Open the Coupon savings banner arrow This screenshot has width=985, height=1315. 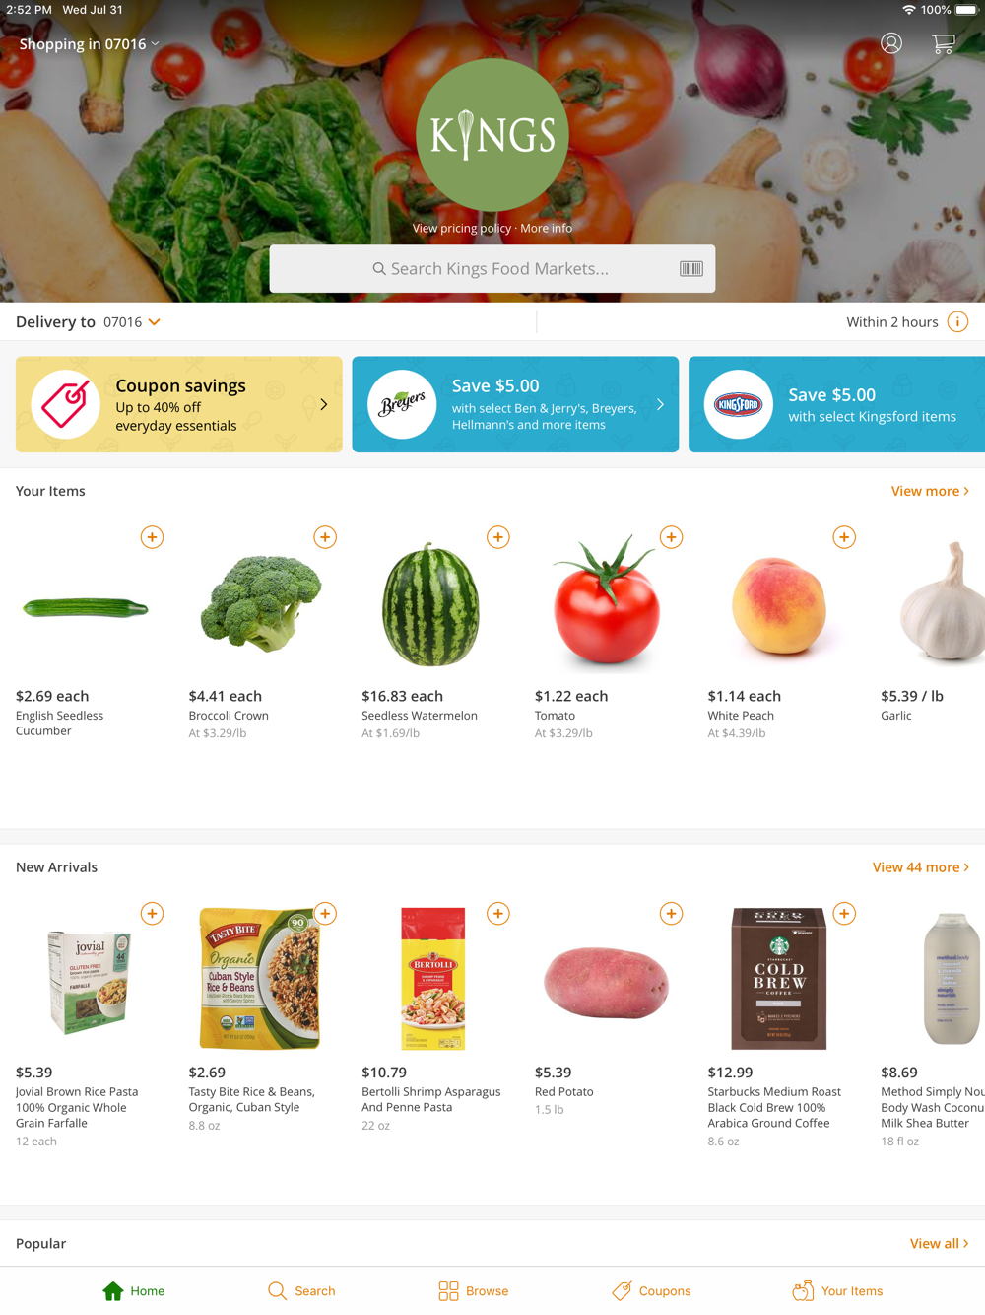[x=323, y=404]
